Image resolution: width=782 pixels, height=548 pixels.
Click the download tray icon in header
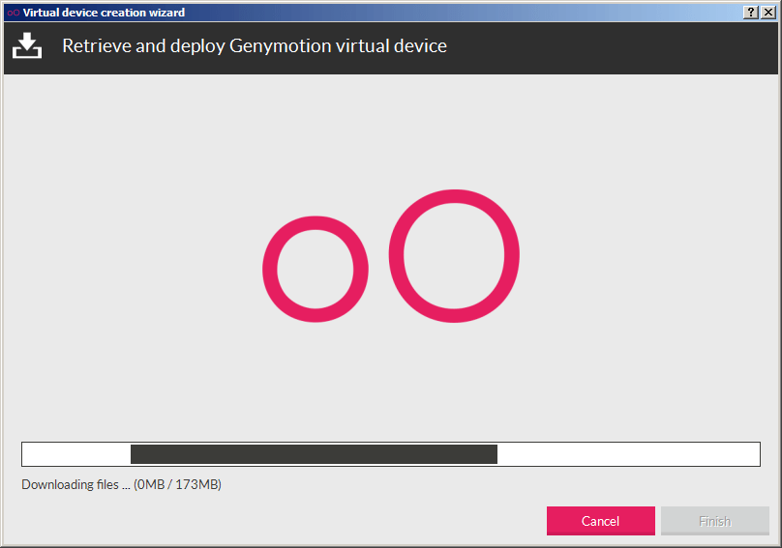pos(27,45)
